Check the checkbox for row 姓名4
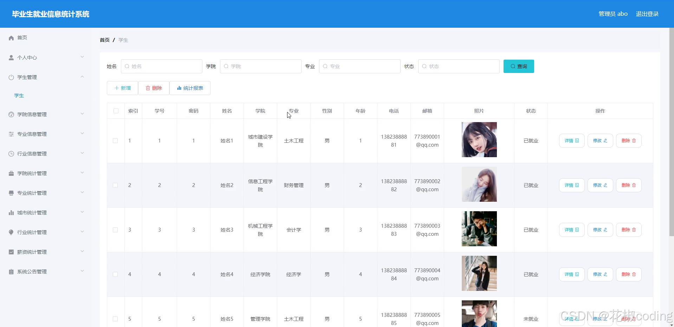674x327 pixels. [115, 274]
